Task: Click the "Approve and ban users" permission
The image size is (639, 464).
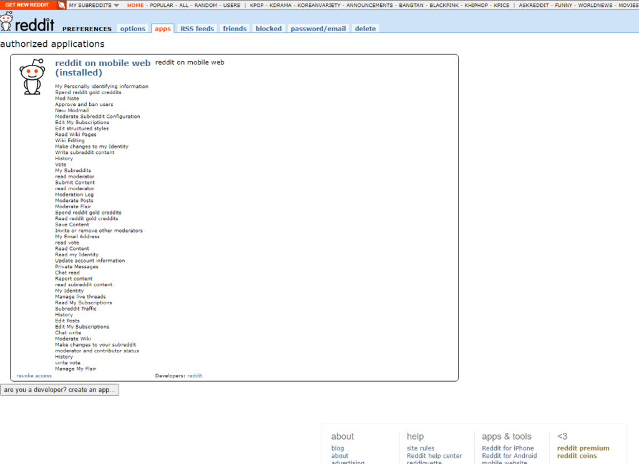Action: [84, 104]
